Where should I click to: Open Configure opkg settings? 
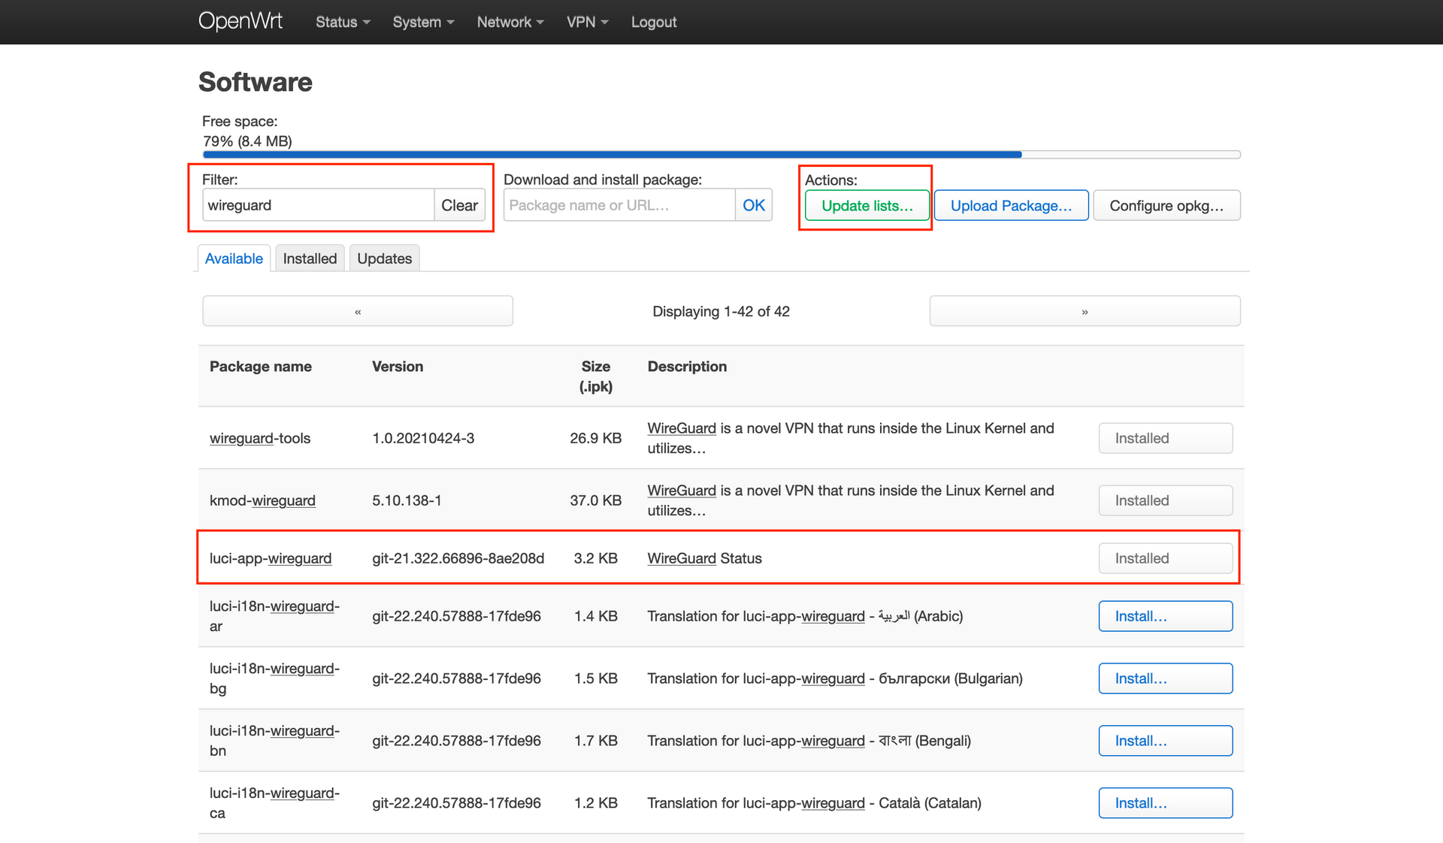[x=1166, y=206]
